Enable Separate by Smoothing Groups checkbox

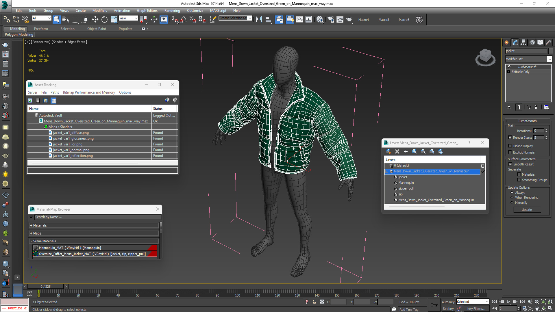tap(519, 180)
